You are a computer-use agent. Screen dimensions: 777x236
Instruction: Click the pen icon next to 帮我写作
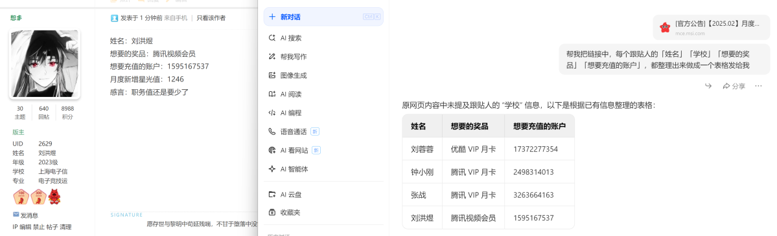click(x=272, y=57)
